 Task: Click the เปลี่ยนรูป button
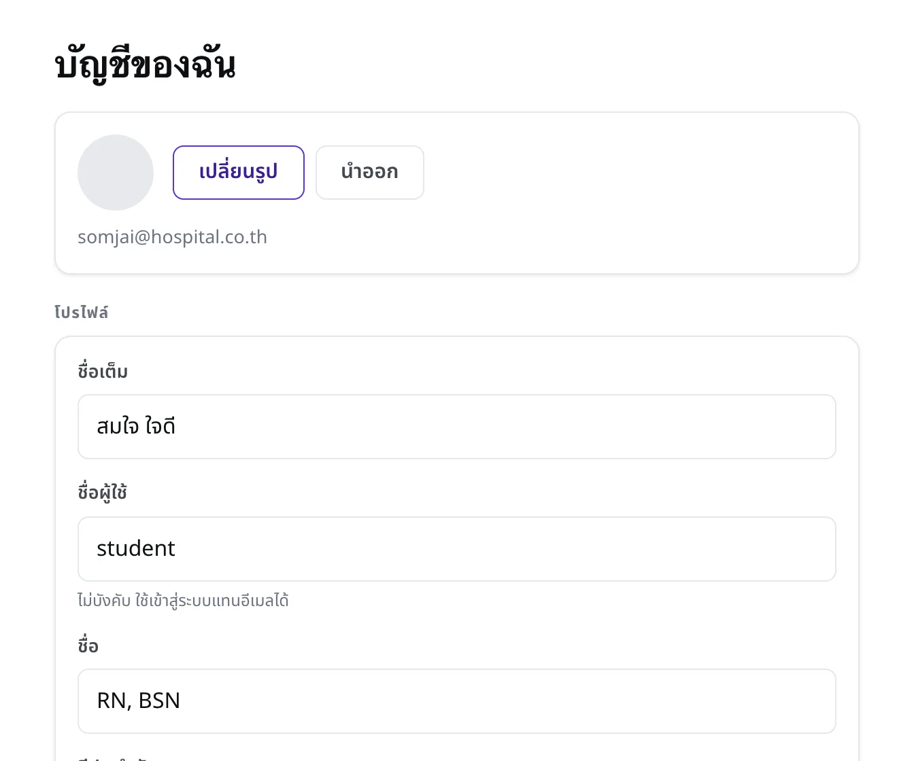(239, 173)
